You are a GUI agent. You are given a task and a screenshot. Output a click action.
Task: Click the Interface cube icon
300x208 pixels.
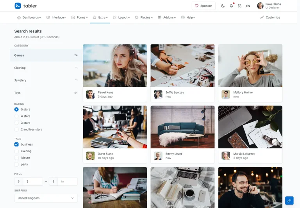tap(48, 18)
